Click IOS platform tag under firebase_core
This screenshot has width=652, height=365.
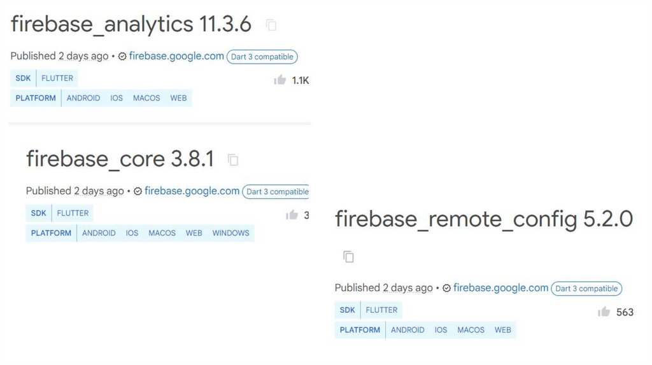(x=132, y=233)
